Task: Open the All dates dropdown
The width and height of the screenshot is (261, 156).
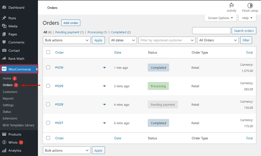Action: 123,40
